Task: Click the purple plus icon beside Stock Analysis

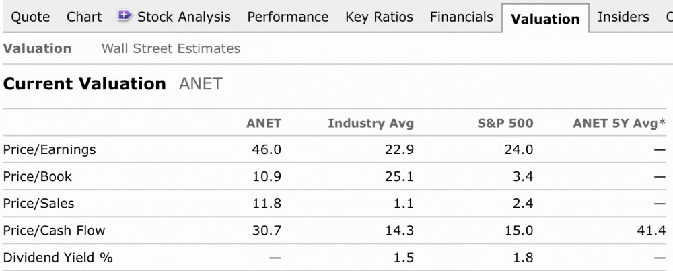Action: point(125,15)
